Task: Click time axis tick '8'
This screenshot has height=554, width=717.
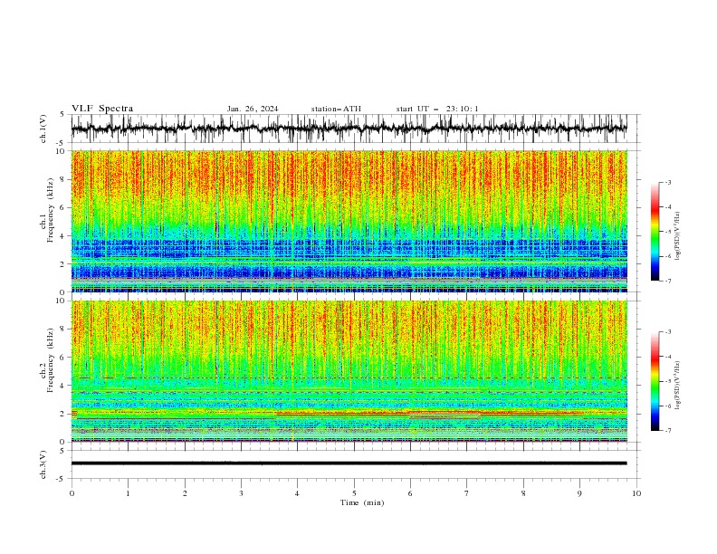Action: tap(523, 493)
